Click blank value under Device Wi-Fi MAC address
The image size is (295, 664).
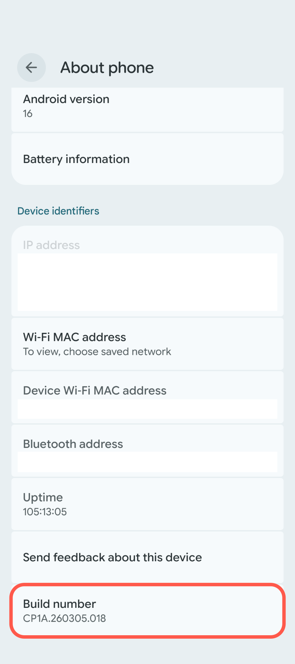[x=147, y=409]
